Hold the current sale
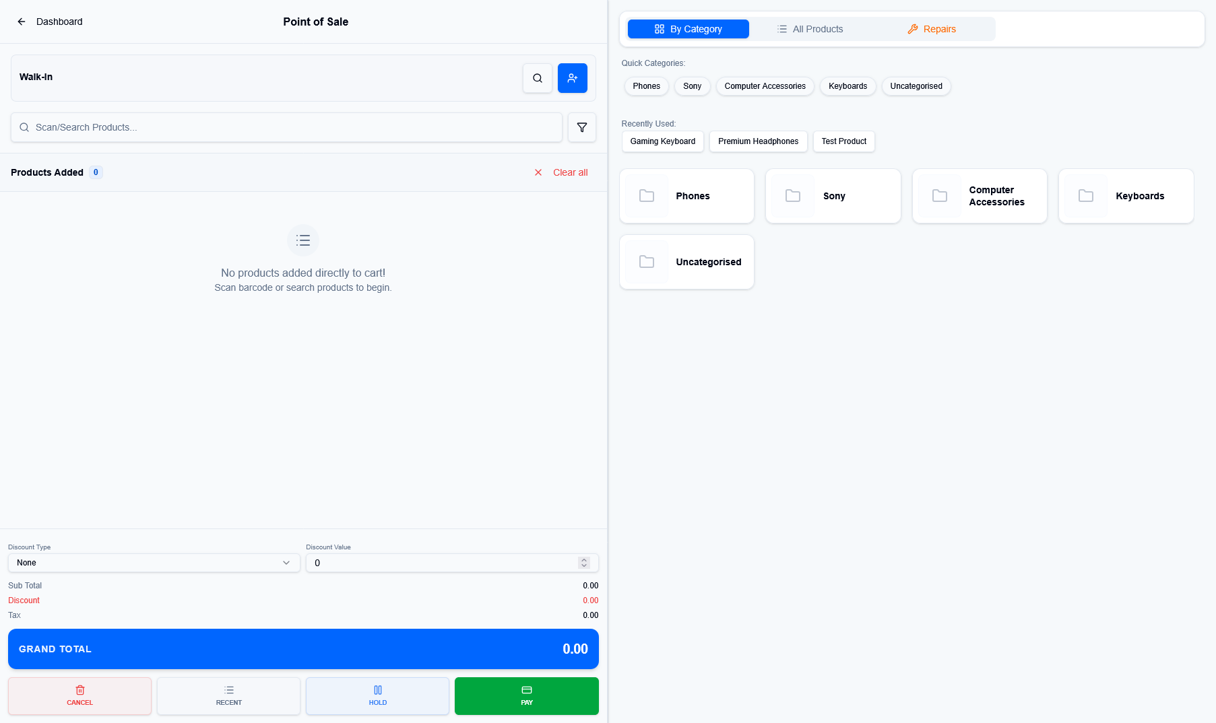 tap(378, 696)
